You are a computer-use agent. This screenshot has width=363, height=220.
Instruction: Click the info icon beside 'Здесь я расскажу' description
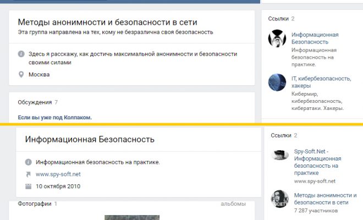21,54
